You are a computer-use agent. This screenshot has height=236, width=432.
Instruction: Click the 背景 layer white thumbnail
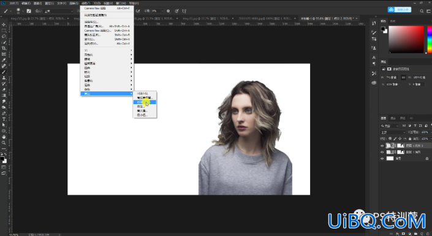coord(390,159)
